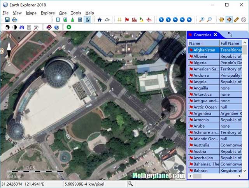Toggle the highlighted G map mode button

tap(87, 19)
